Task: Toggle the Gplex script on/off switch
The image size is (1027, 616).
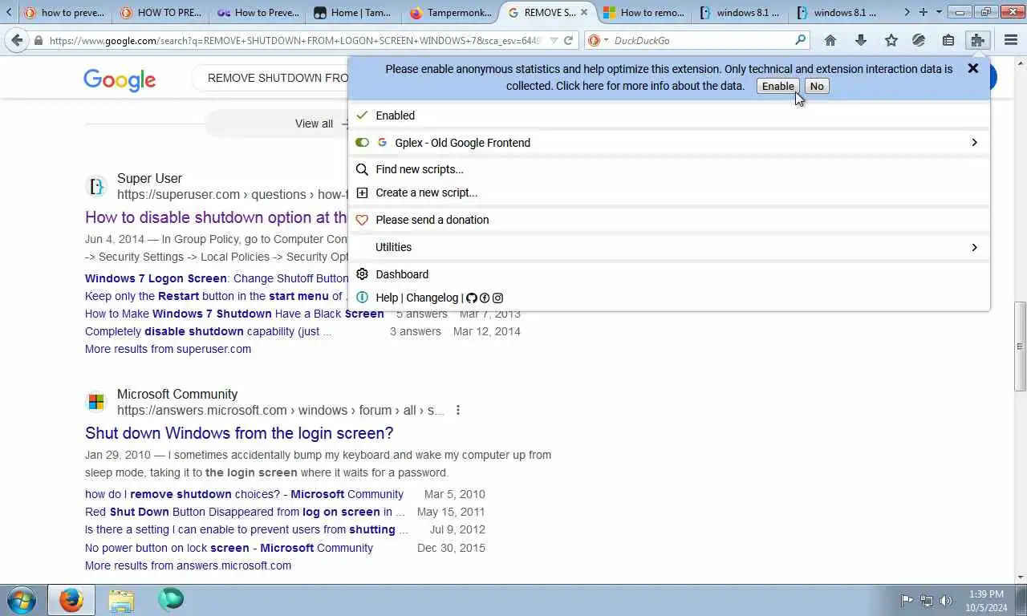Action: [x=362, y=143]
